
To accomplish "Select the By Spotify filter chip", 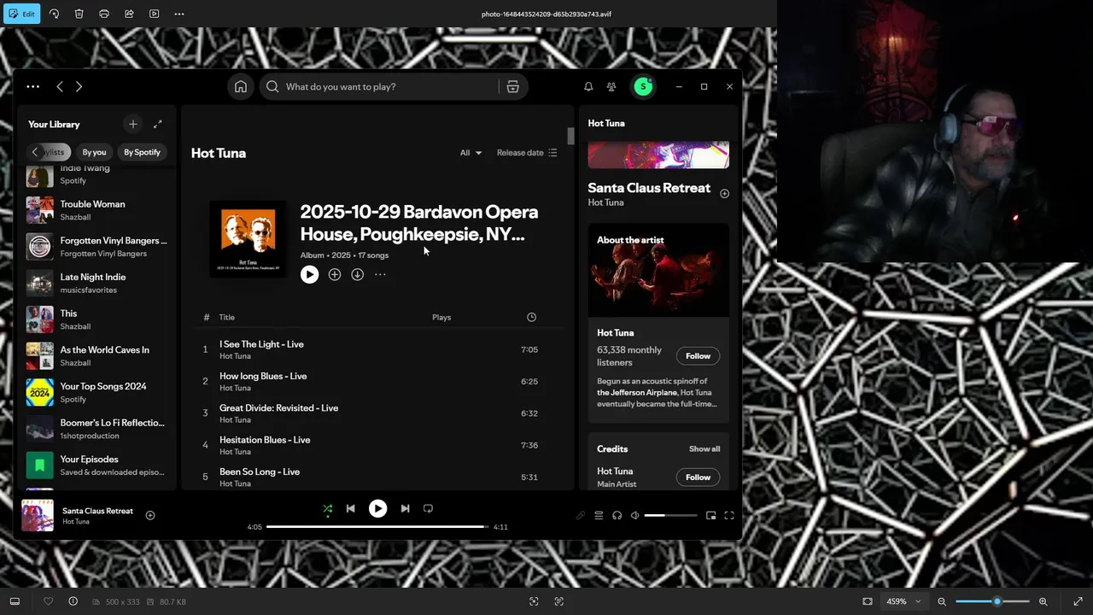I will pos(142,152).
